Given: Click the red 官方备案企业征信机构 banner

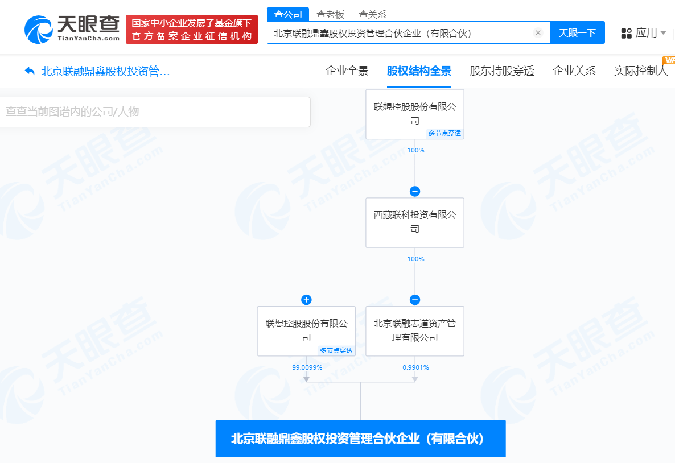Looking at the screenshot, I should tap(192, 29).
